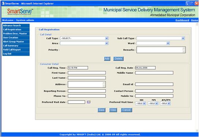Expand the Area dropdown

point(84,43)
